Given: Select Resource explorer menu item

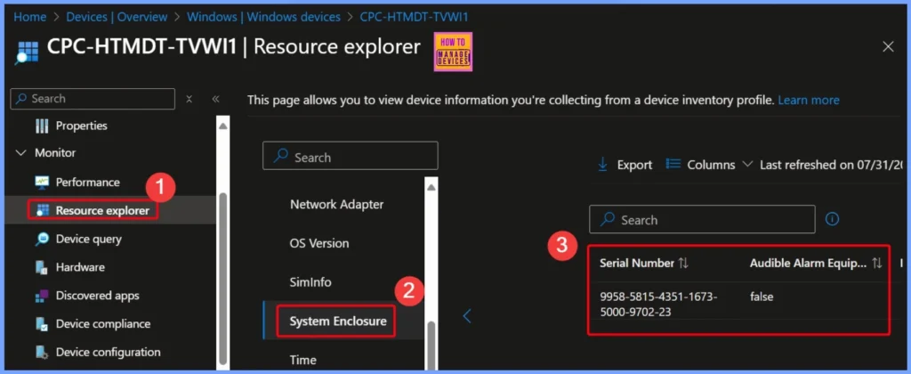Looking at the screenshot, I should pos(102,210).
